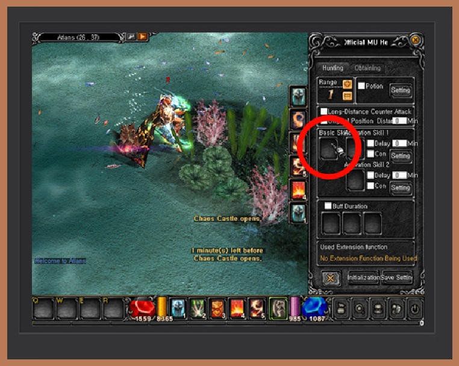Open MU Helper settings wrench icon
Image resolution: width=459 pixels, height=366 pixels.
[131, 37]
